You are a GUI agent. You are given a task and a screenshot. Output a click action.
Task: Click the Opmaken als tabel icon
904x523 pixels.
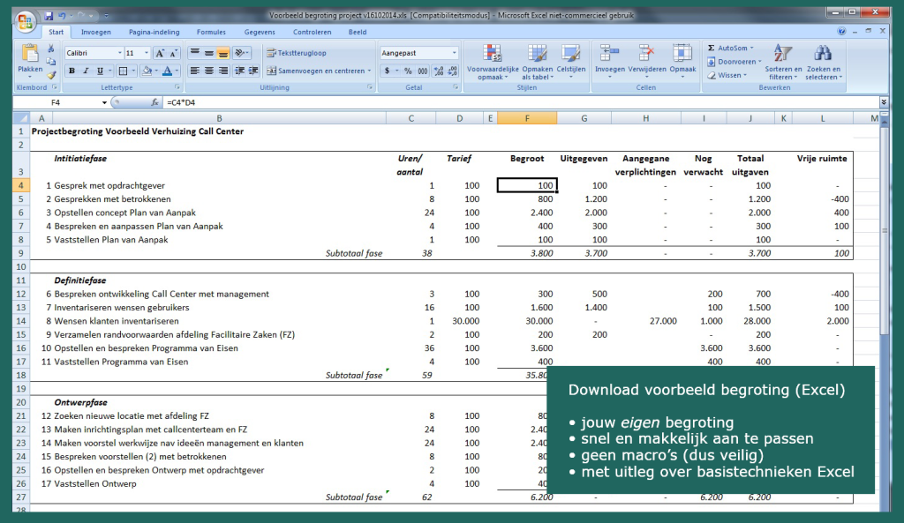[x=537, y=53]
